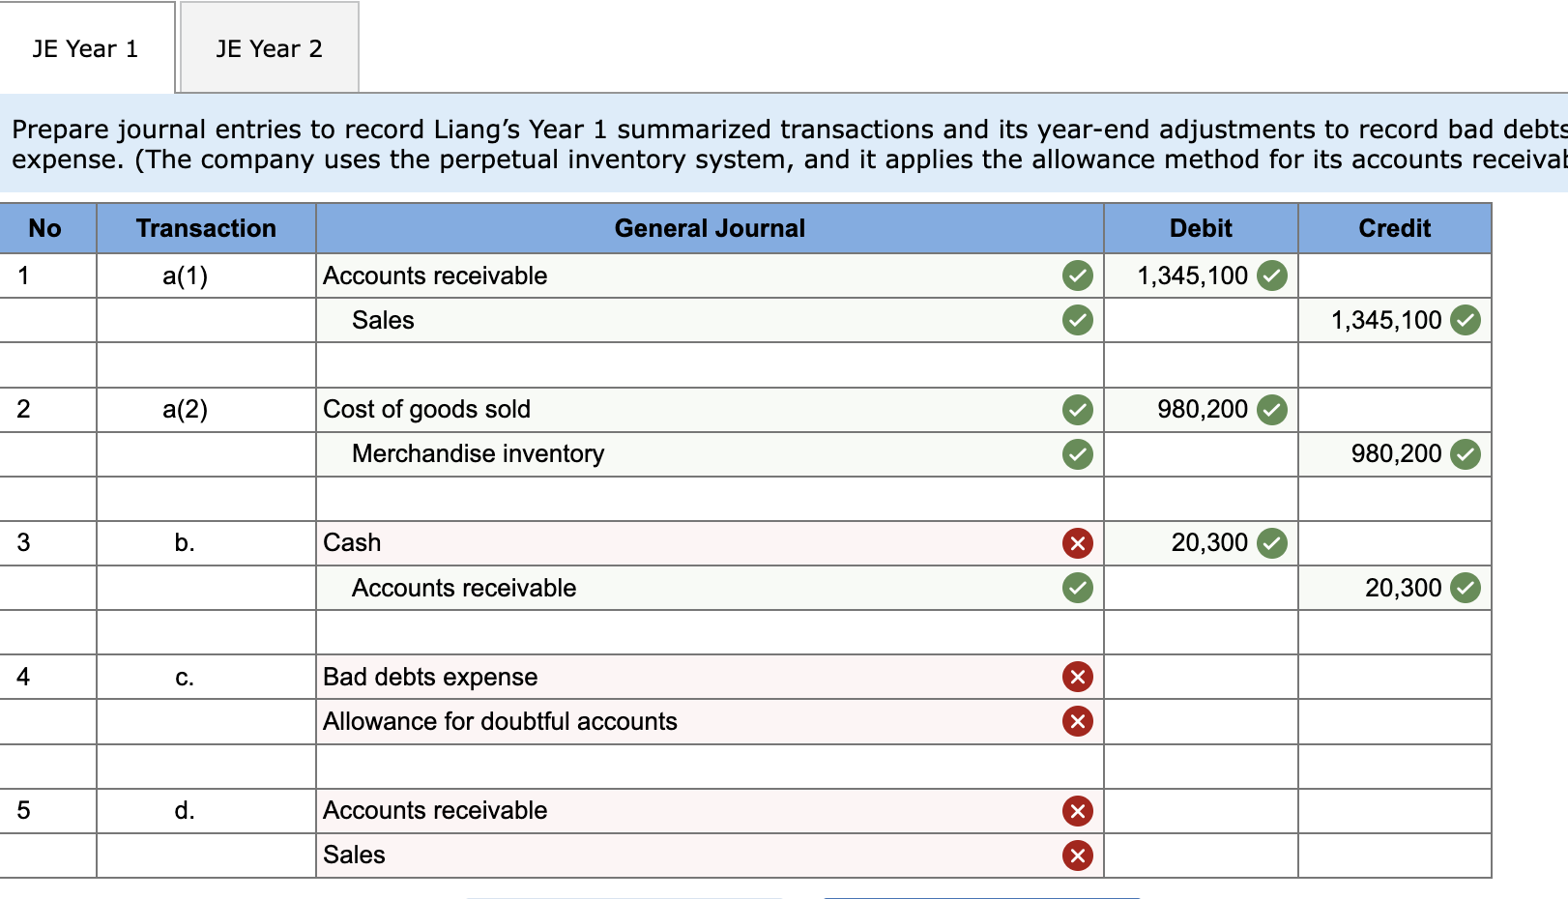Click green check next to debit 20,300
This screenshot has width=1568, height=899.
click(x=1271, y=543)
